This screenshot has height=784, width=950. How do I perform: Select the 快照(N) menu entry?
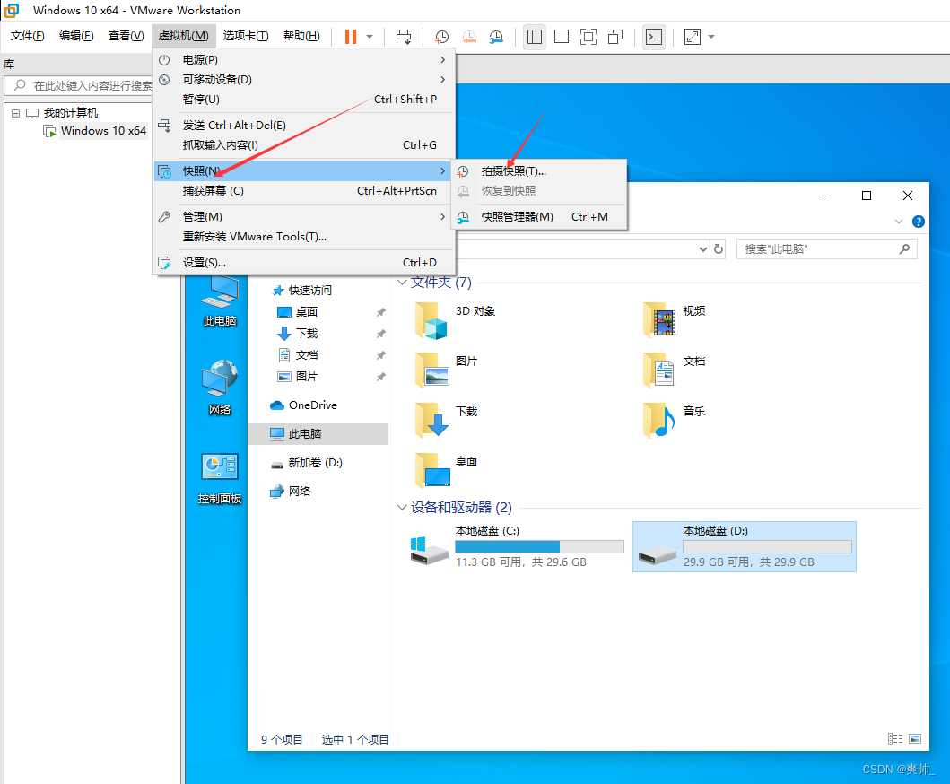[303, 171]
